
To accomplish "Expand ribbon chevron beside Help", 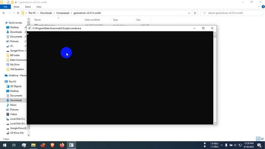I will pos(259,7).
